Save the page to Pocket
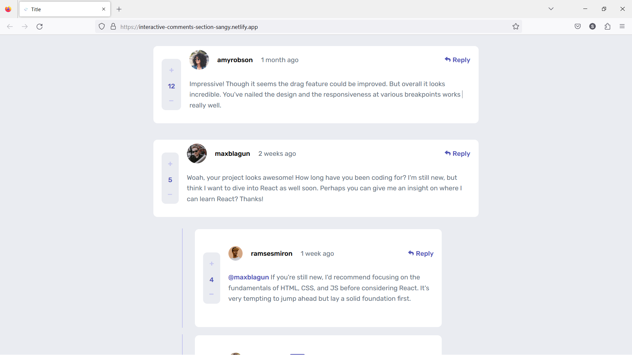Viewport: 632px width, 355px height. coord(578,26)
